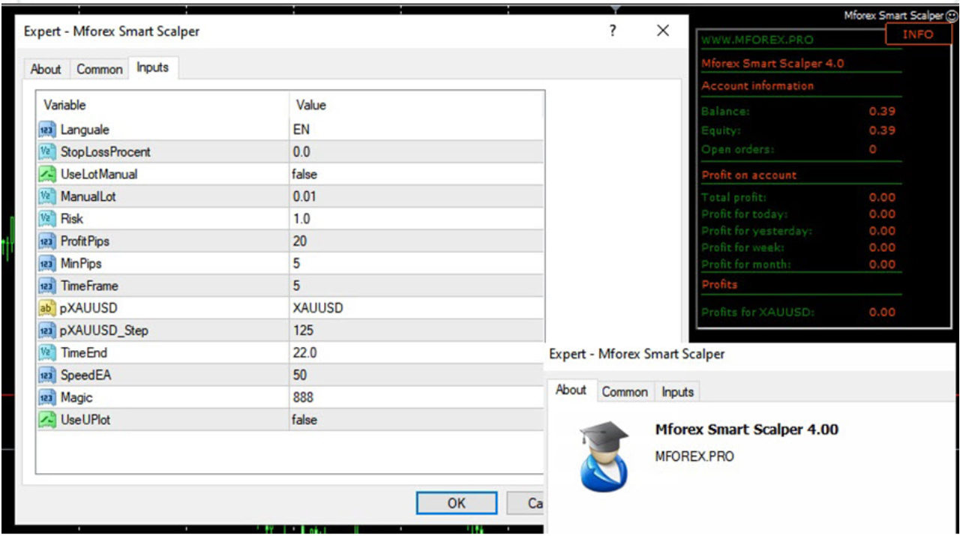Toggle the UseUPlot false value
Viewport: 960px width, 536px height.
click(x=304, y=420)
